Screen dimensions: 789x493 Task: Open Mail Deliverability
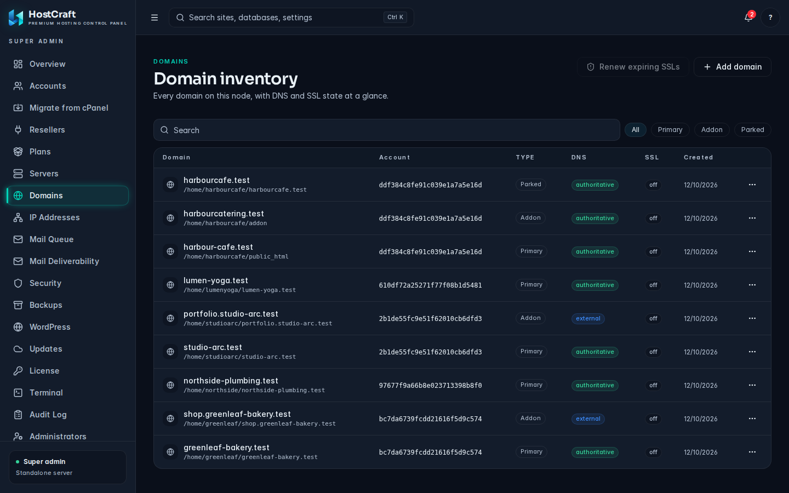pos(68,261)
